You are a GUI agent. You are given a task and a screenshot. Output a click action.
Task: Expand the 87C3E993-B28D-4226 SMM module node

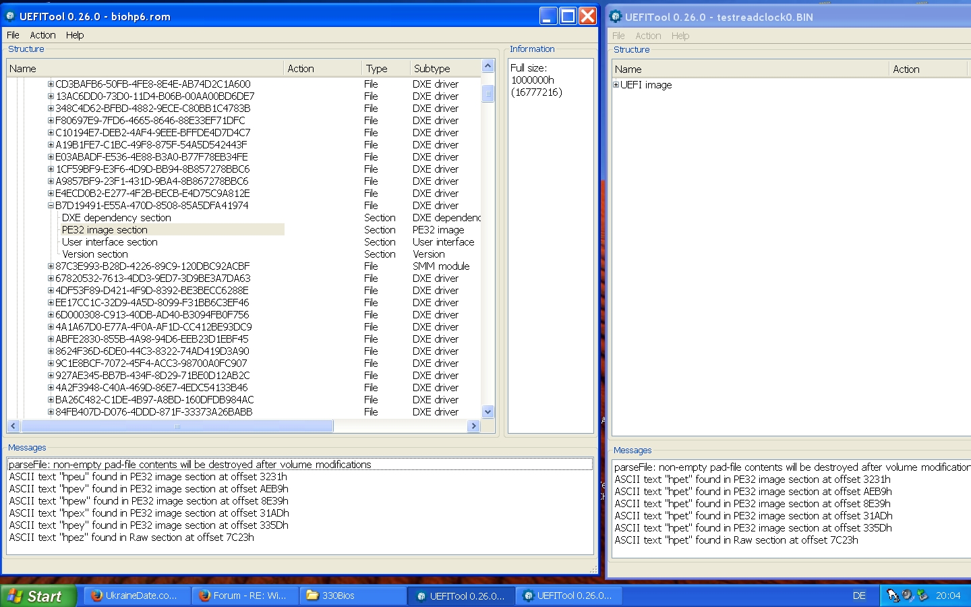51,266
